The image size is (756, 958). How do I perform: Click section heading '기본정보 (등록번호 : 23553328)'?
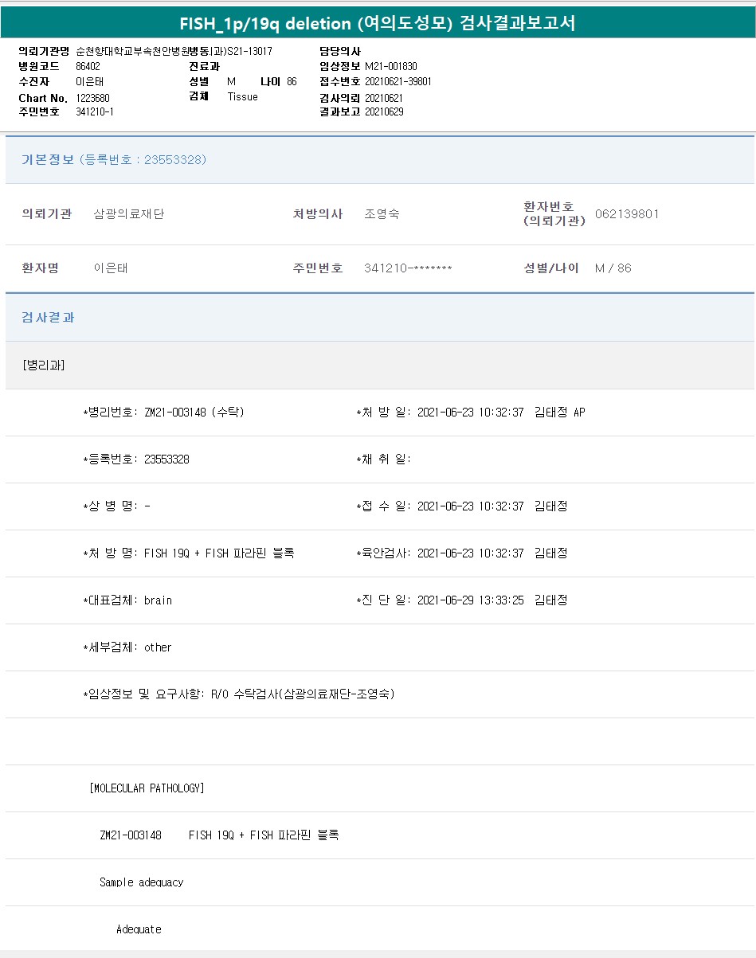click(x=114, y=160)
